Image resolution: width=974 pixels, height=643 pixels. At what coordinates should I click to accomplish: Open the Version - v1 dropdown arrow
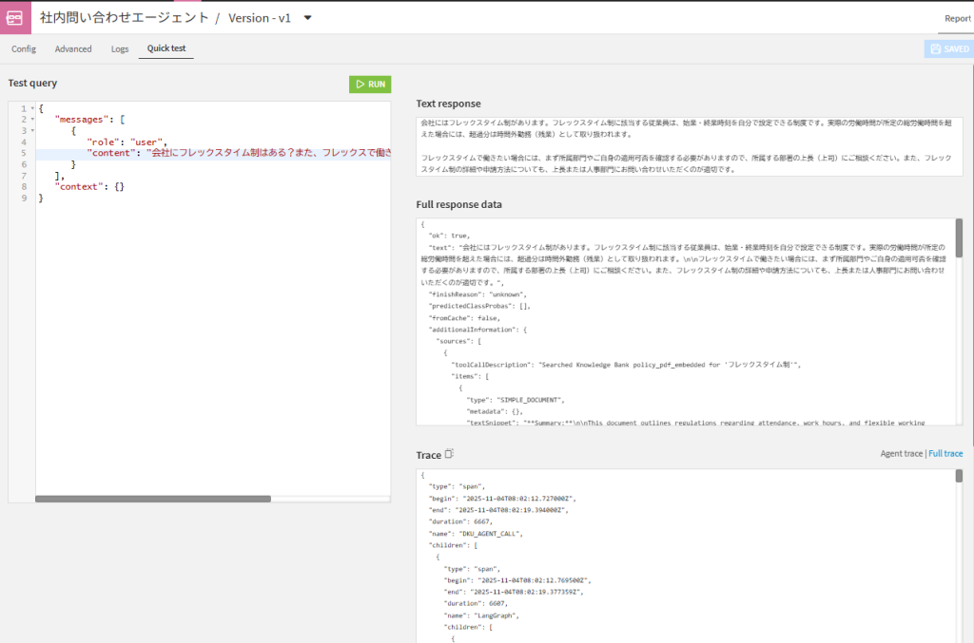[x=307, y=17]
